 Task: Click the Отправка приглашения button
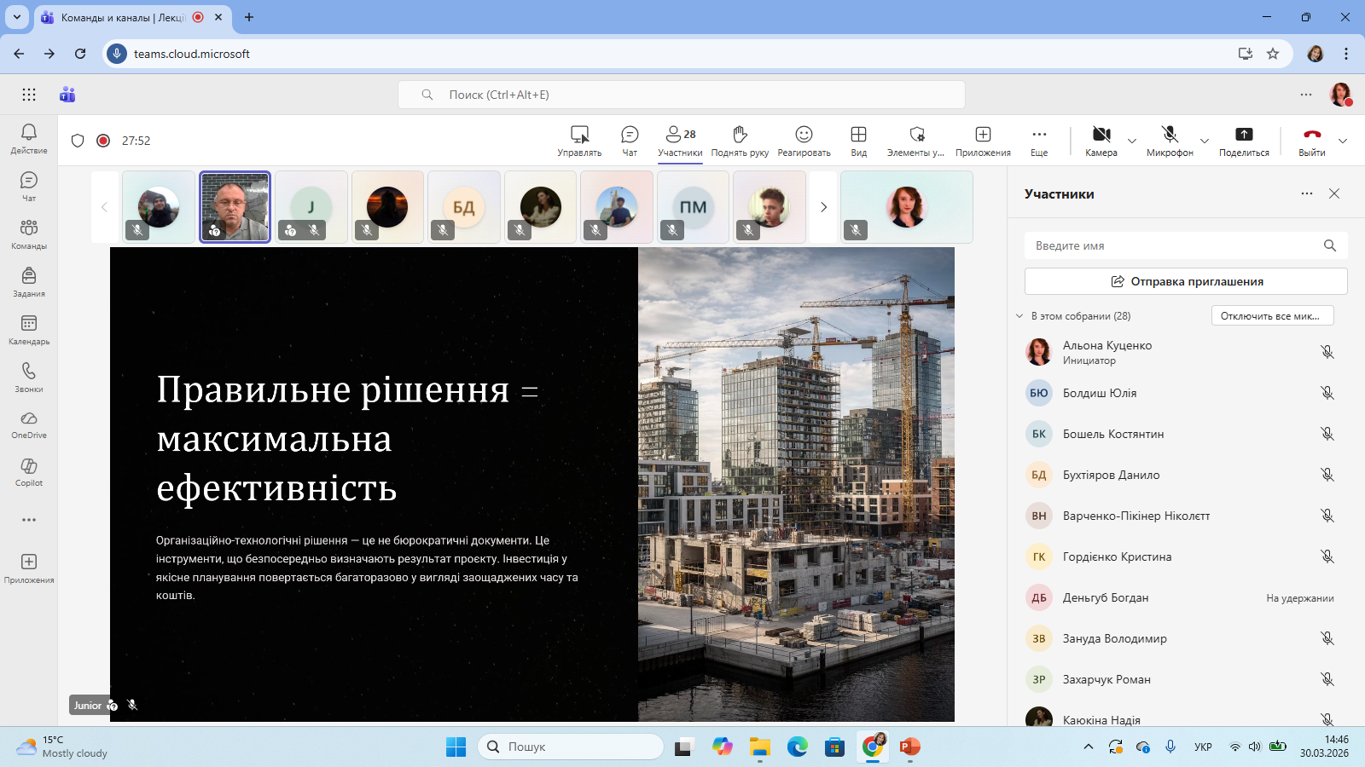pos(1186,281)
